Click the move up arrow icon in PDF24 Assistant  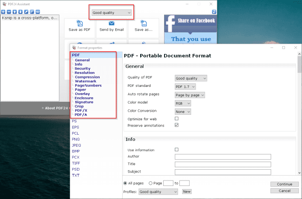[14, 12]
